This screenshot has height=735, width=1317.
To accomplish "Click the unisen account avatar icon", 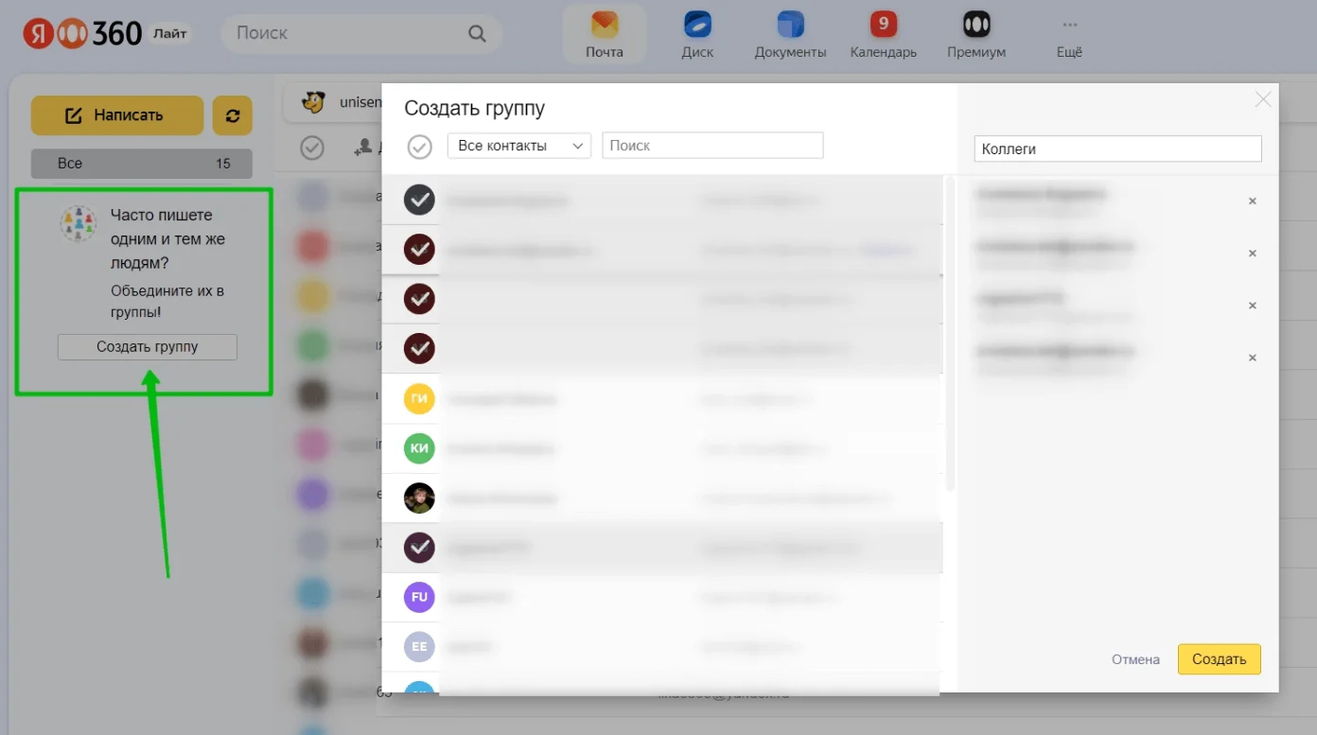I will point(314,102).
